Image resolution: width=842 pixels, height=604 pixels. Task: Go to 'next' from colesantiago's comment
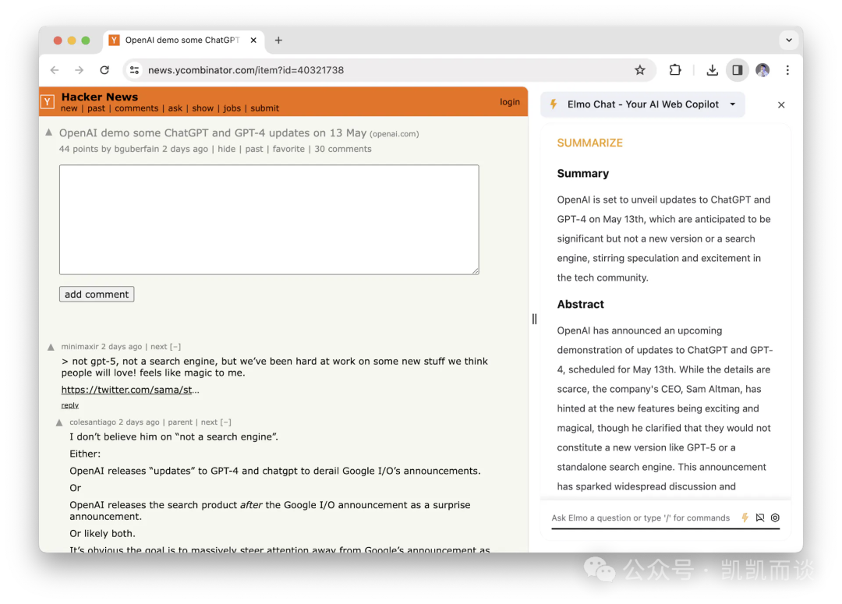pyautogui.click(x=209, y=422)
